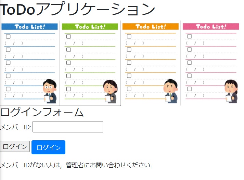Click the メンバーID label text
Screen dimensions: 244x180
pyautogui.click(x=15, y=127)
